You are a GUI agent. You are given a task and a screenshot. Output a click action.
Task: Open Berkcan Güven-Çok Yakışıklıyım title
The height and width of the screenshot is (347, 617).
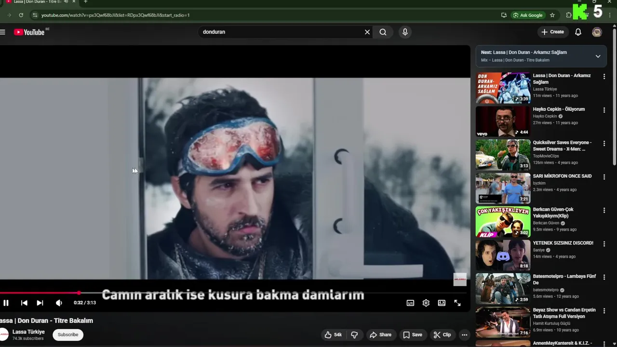pyautogui.click(x=553, y=213)
